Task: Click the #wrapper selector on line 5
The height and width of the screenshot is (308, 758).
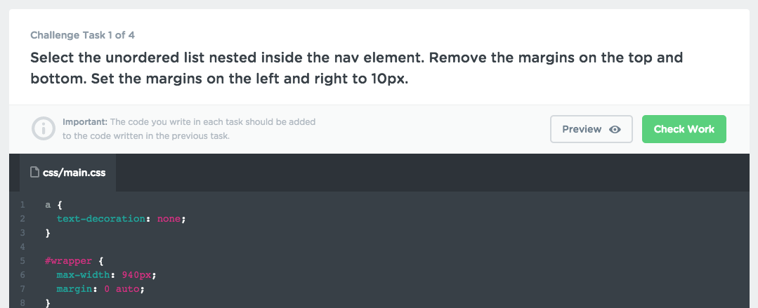Action: (68, 261)
